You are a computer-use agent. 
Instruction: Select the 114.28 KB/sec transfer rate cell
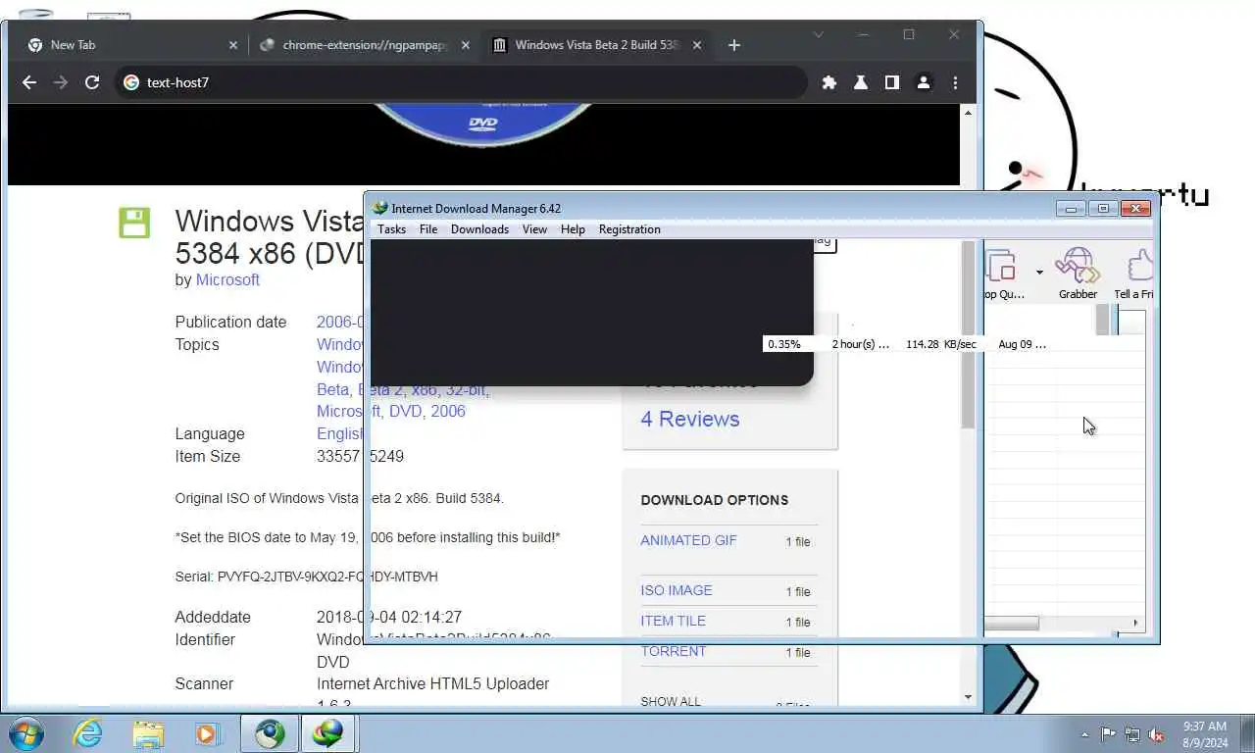point(941,344)
